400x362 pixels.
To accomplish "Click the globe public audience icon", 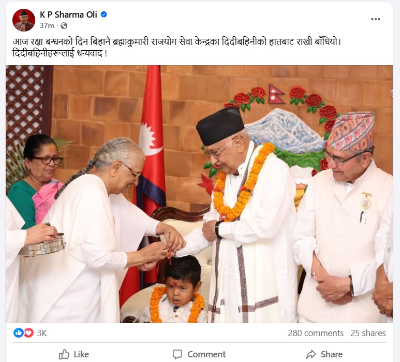I will tap(64, 25).
